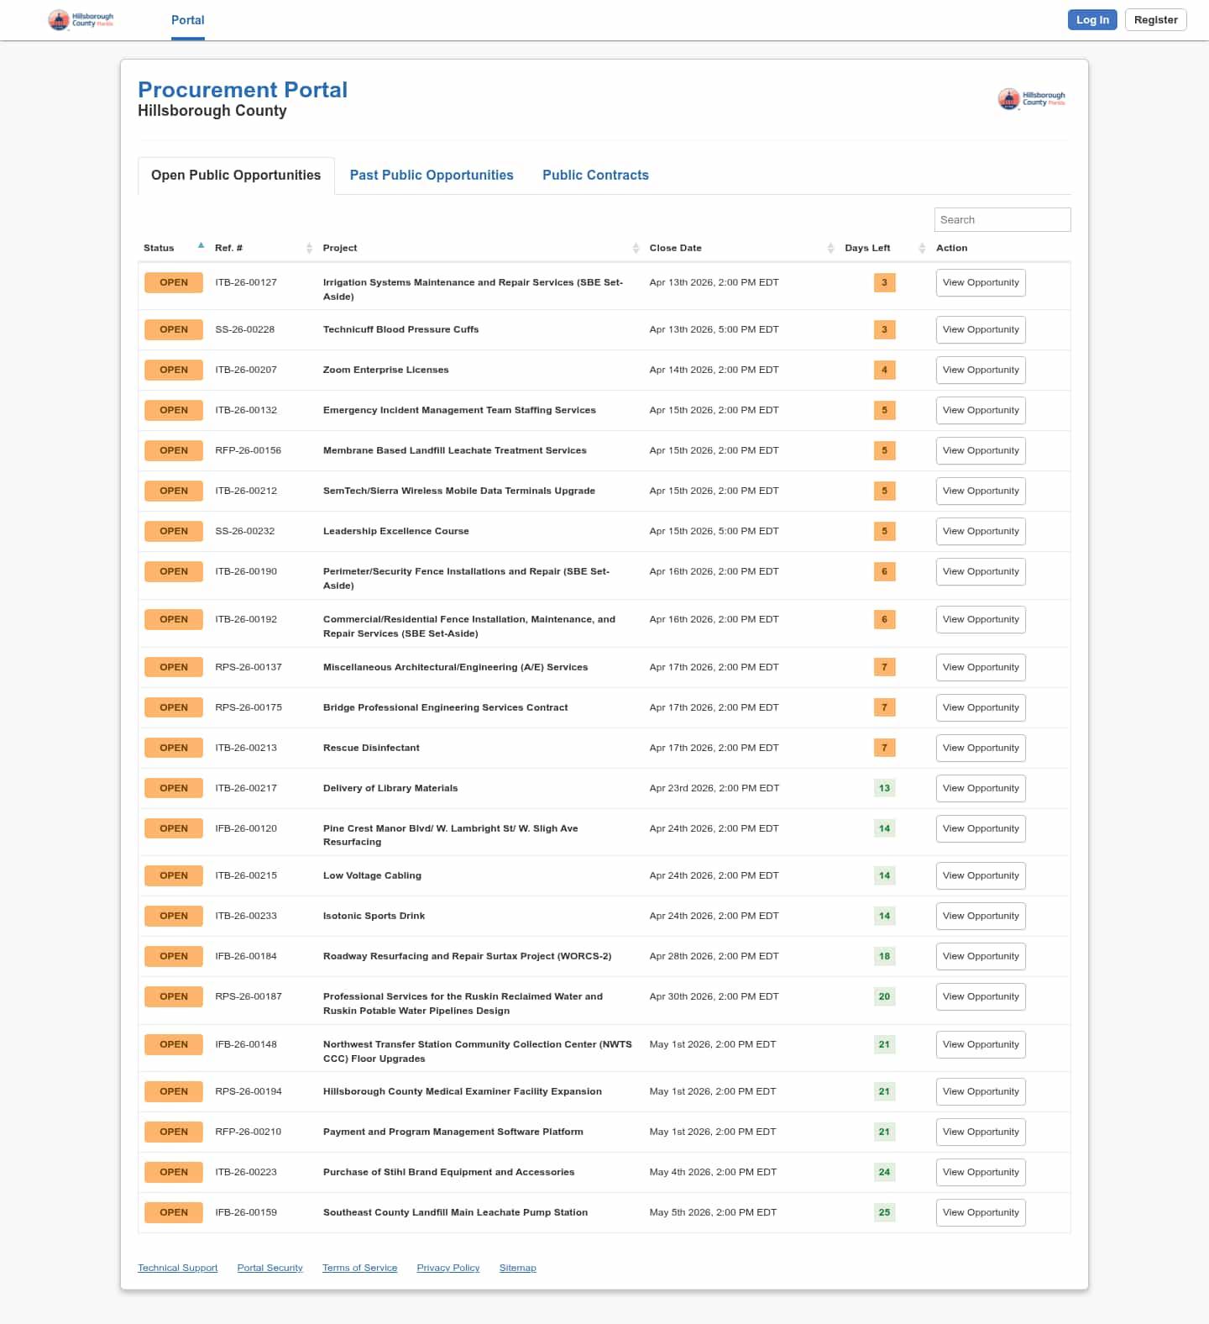
Task: Open the Technical Support footer link
Action: coord(177,1268)
